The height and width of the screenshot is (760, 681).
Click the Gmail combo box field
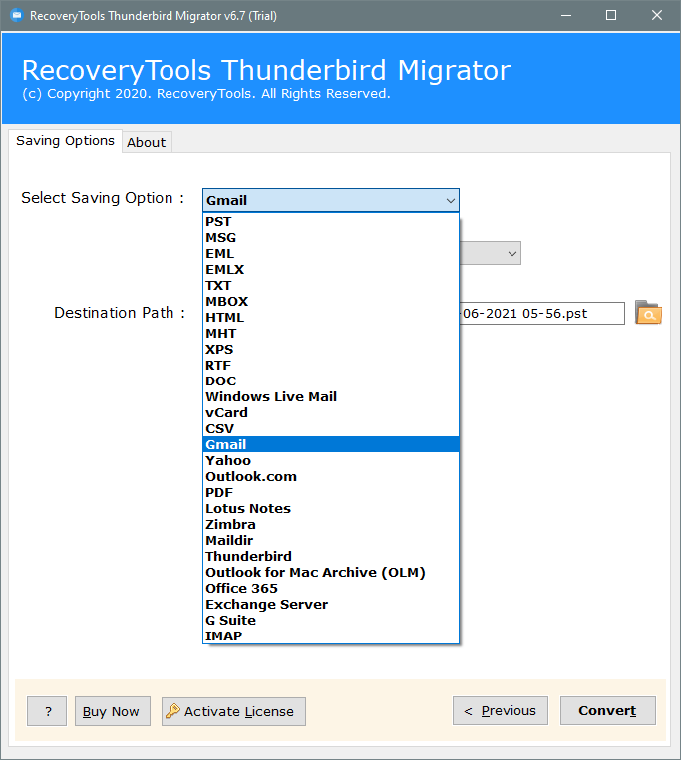[331, 200]
